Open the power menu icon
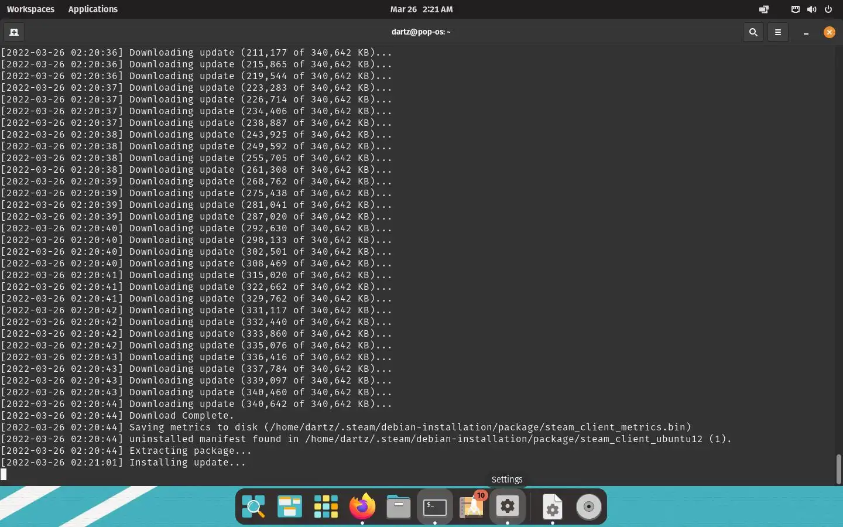Image resolution: width=843 pixels, height=527 pixels. [x=828, y=9]
